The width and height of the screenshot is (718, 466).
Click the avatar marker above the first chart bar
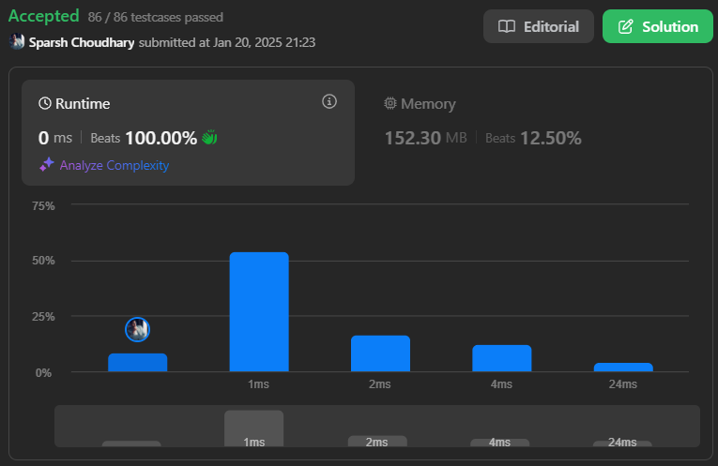tap(138, 329)
